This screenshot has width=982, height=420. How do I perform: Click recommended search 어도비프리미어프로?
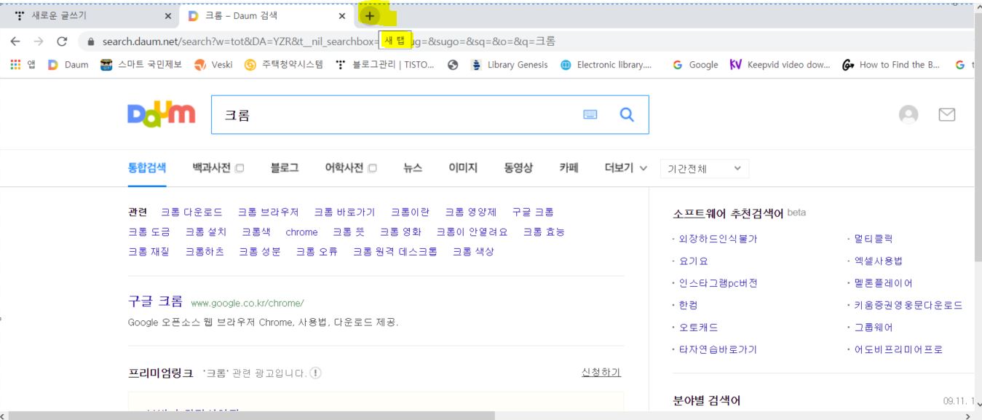point(898,349)
